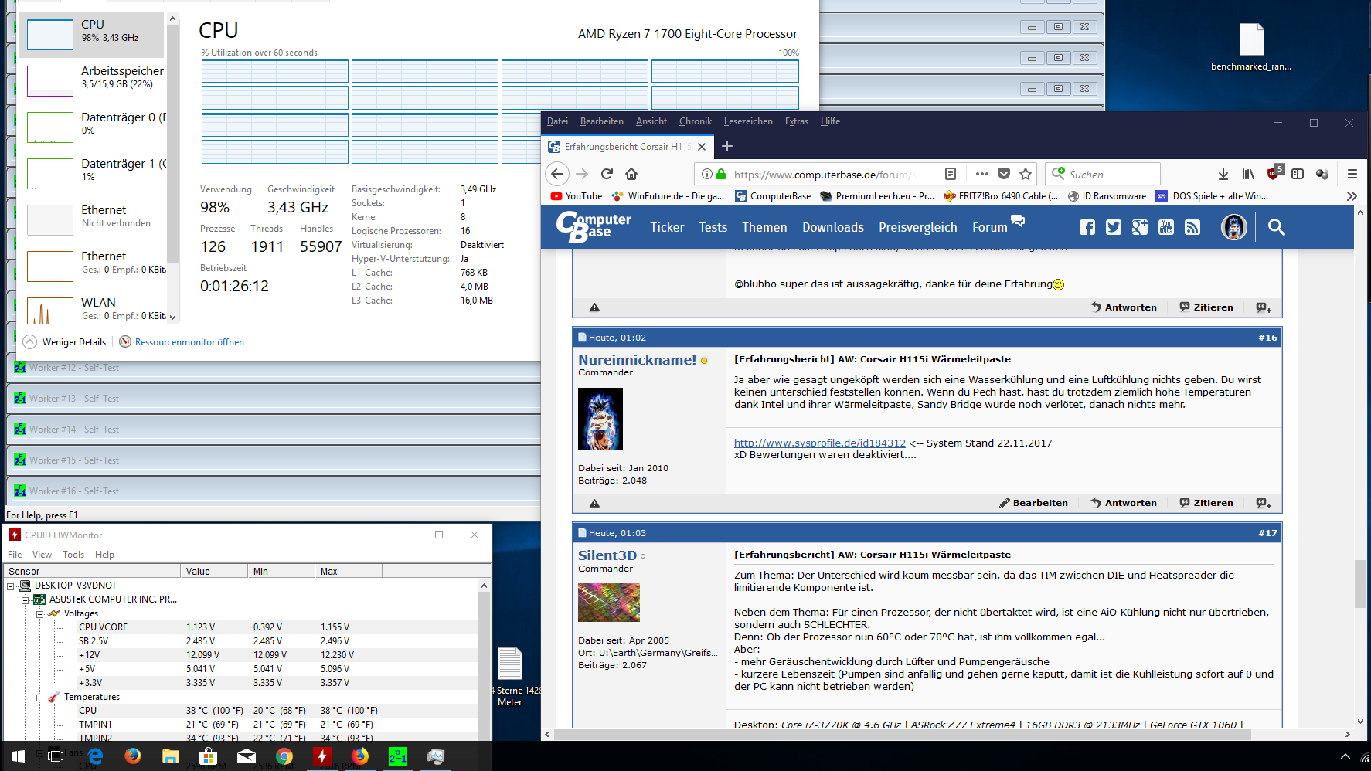Open Firefox hamburger menu
The height and width of the screenshot is (771, 1371).
click(1352, 174)
